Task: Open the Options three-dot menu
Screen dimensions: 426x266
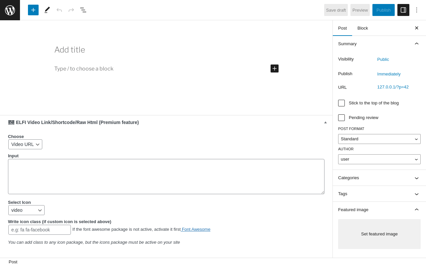Action: pos(417,10)
